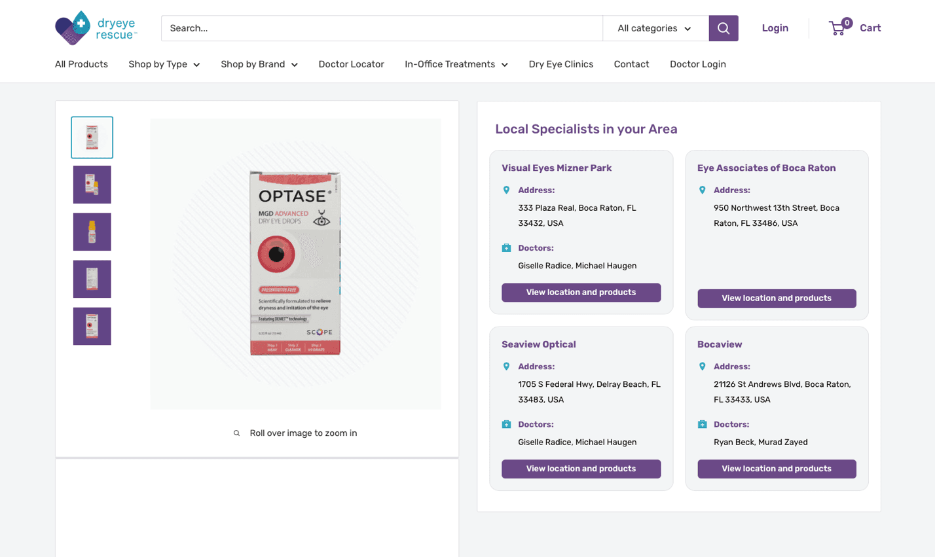The height and width of the screenshot is (557, 935).
Task: Select the second thumbnail showing box and bottle
Action: (92, 185)
